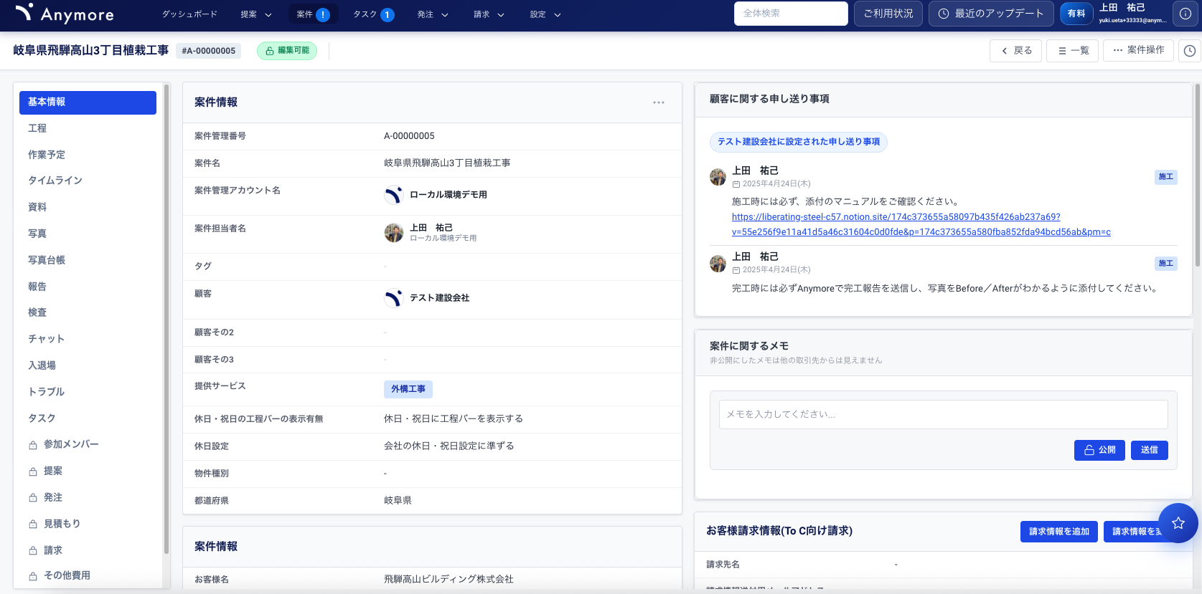Click the sidebar vertical scrollbar
This screenshot has width=1202, height=594.
click(x=166, y=320)
